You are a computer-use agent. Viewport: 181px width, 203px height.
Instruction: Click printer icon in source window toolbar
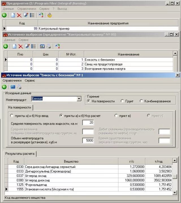point(19,87)
